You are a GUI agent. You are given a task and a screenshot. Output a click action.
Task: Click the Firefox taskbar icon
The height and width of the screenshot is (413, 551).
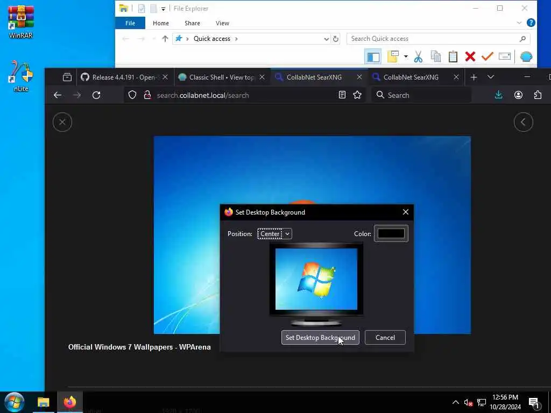(69, 402)
